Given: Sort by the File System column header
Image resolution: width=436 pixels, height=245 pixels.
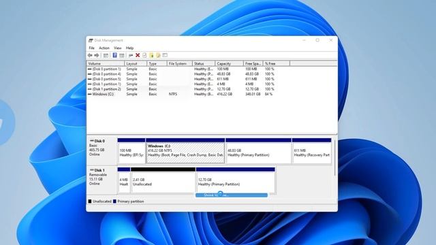Looking at the screenshot, I should point(179,63).
